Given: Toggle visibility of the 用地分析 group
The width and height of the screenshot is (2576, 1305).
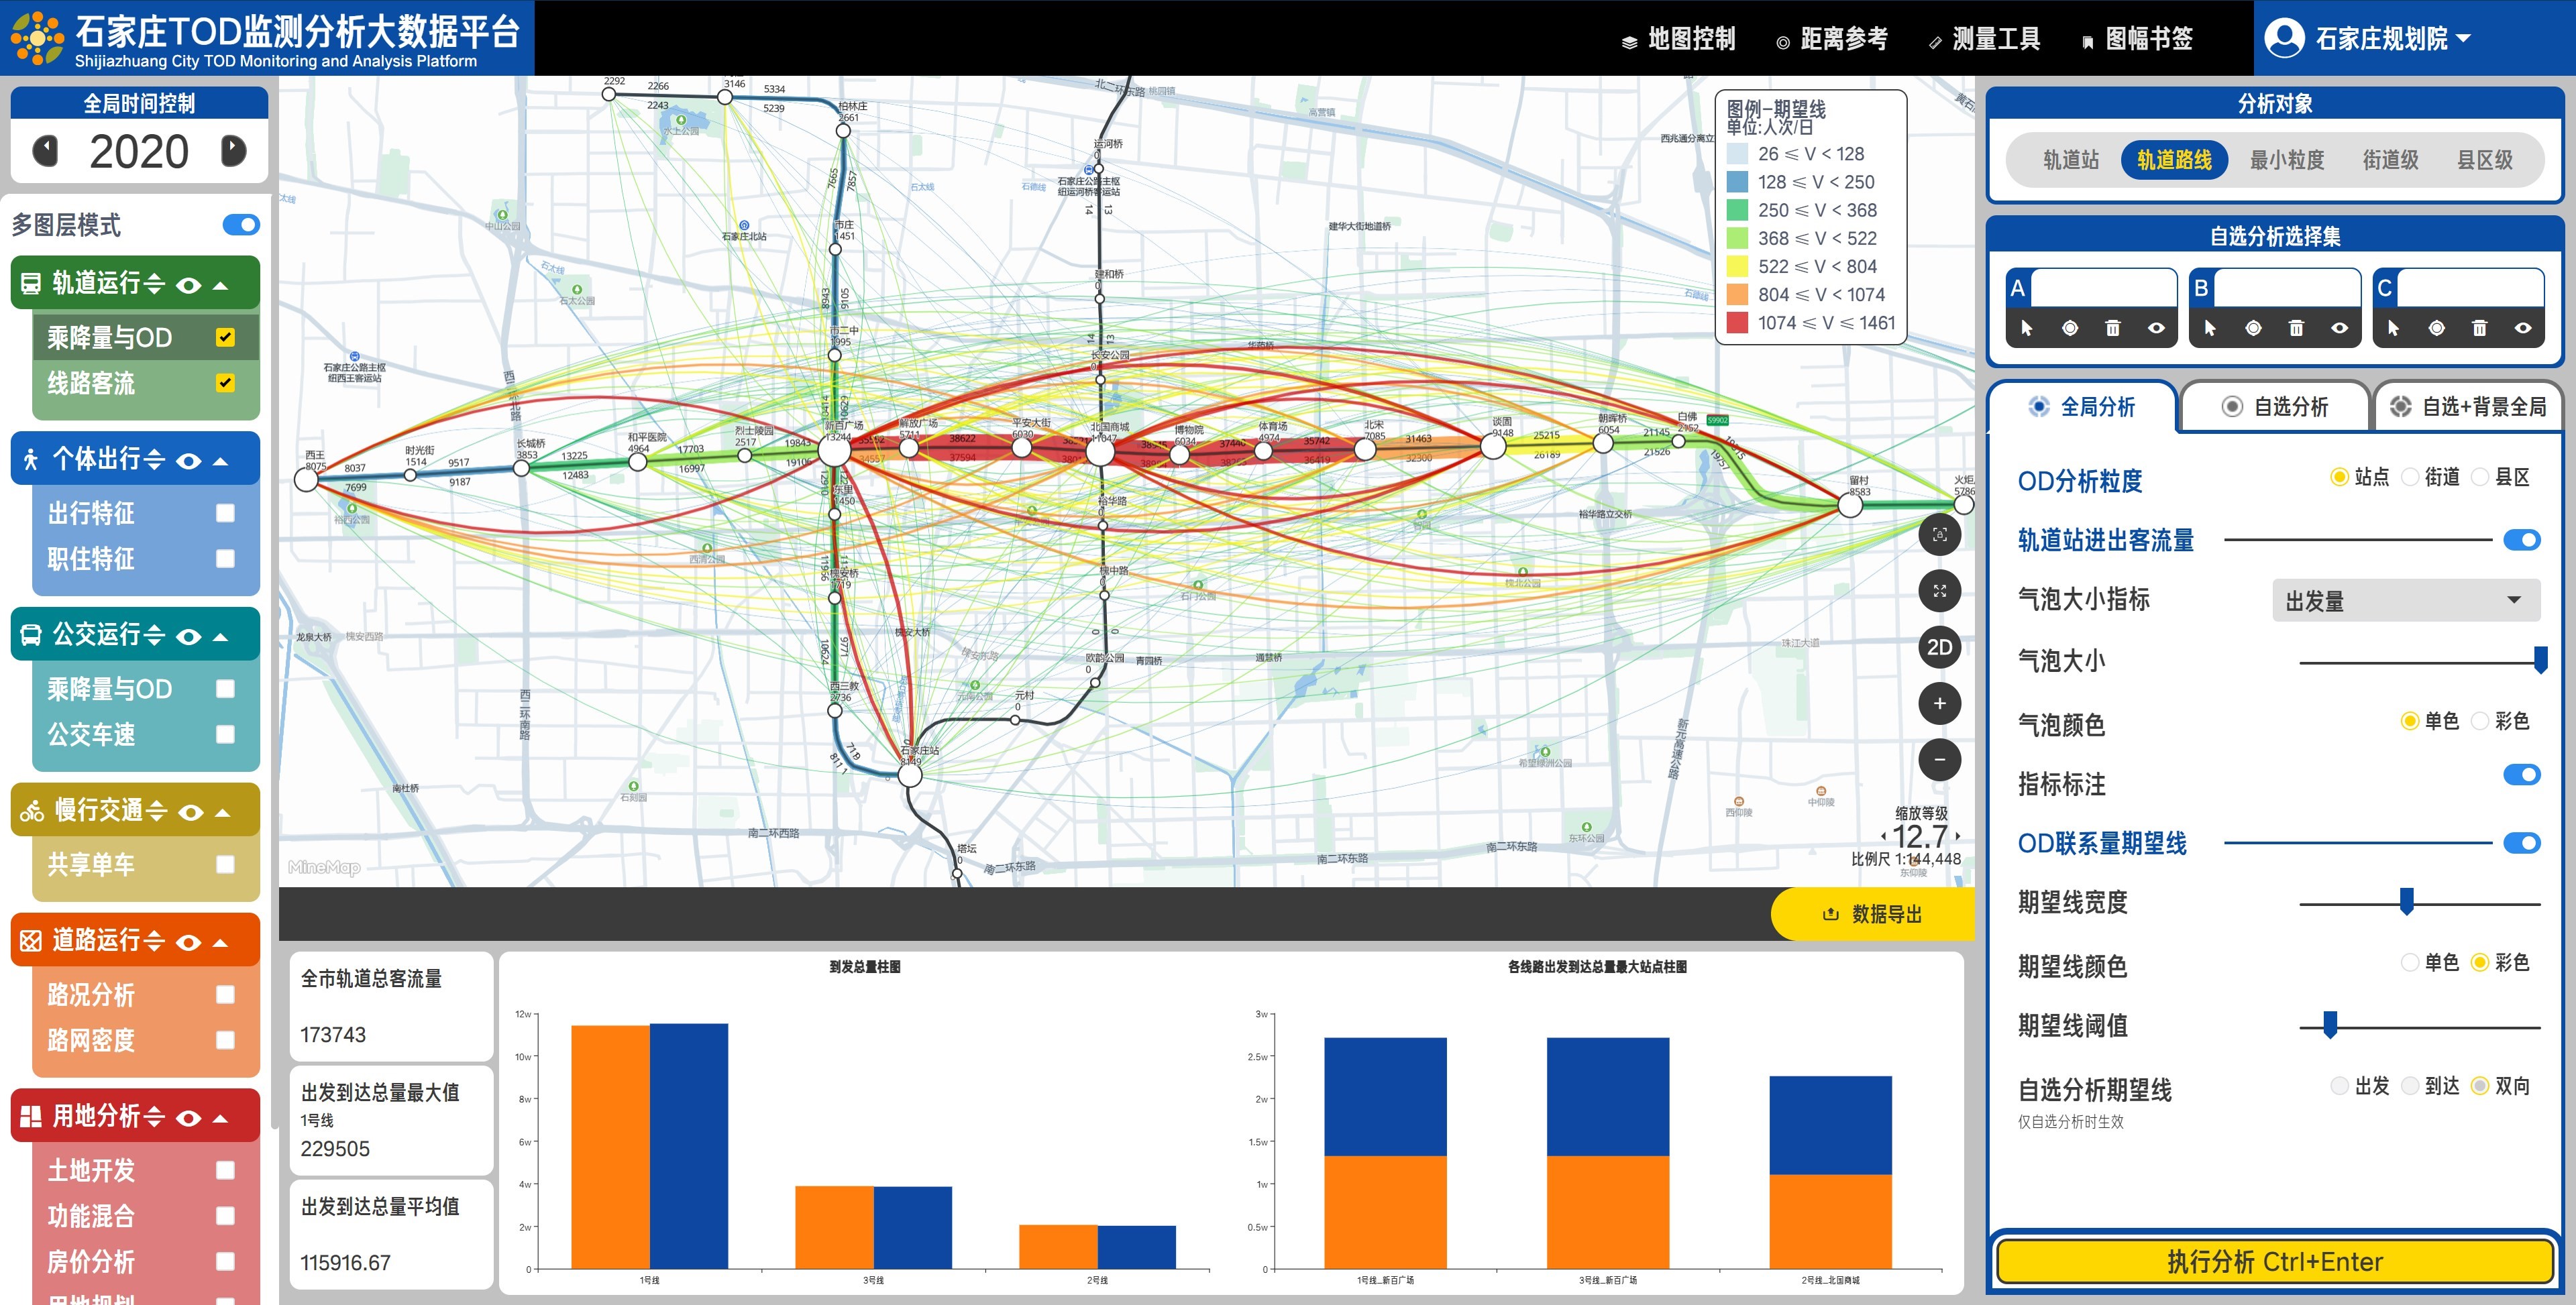Looking at the screenshot, I should click(188, 1118).
